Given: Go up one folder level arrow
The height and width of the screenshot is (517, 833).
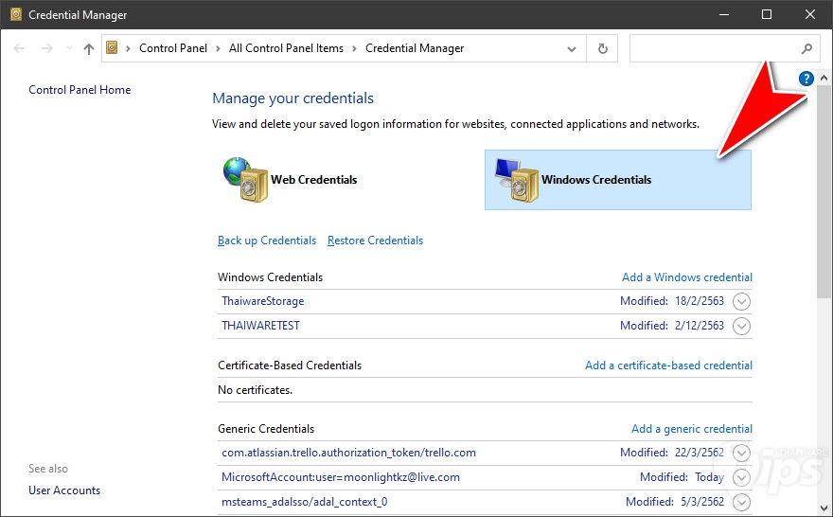Looking at the screenshot, I should [x=89, y=48].
